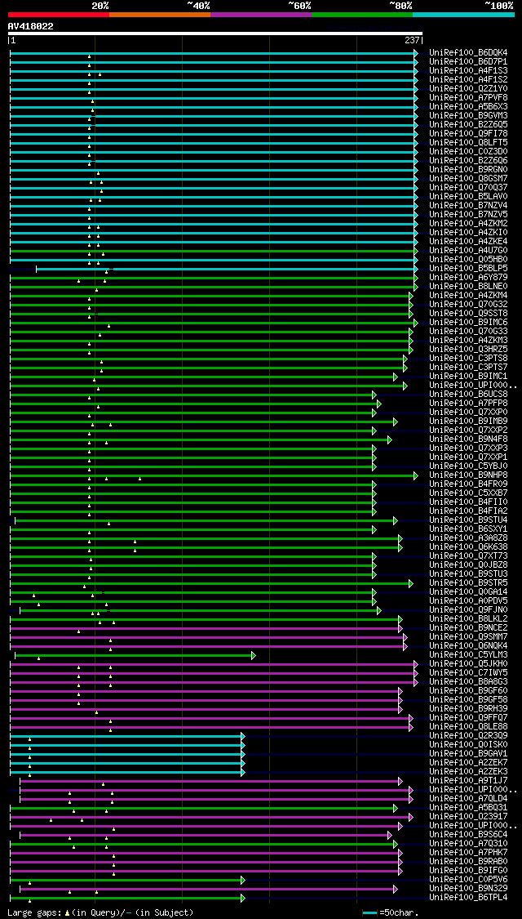
Task: Select the UniRef100_C5YBJ0 label
Action: 468,466
